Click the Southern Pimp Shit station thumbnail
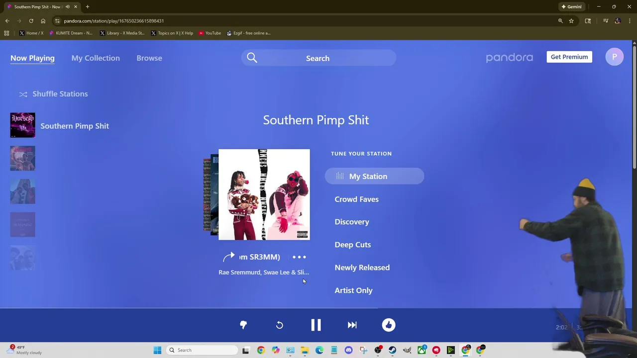Screen dimensions: 637x358 click(x=22, y=125)
